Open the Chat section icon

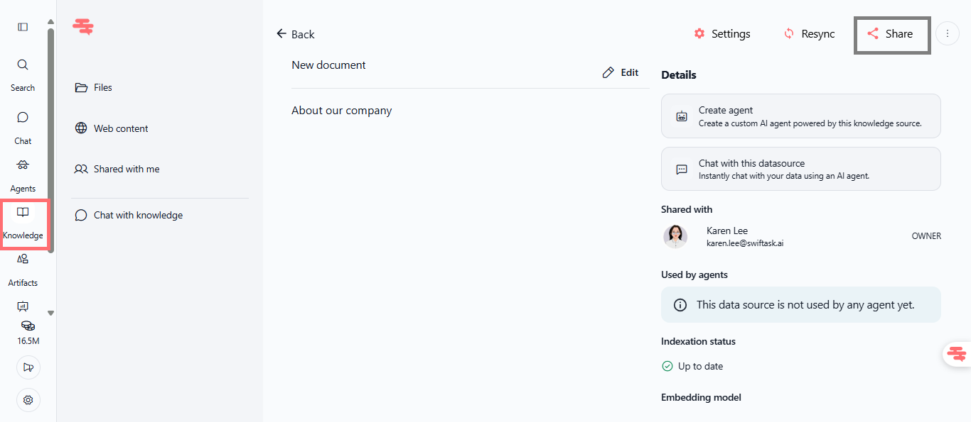click(23, 118)
